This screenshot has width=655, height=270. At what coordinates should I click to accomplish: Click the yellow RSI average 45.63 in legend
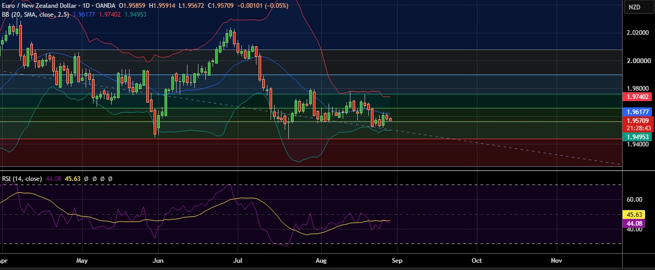click(x=72, y=178)
